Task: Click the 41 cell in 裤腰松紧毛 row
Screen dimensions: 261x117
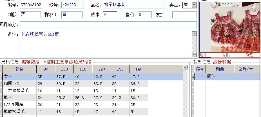Action: click(46, 111)
